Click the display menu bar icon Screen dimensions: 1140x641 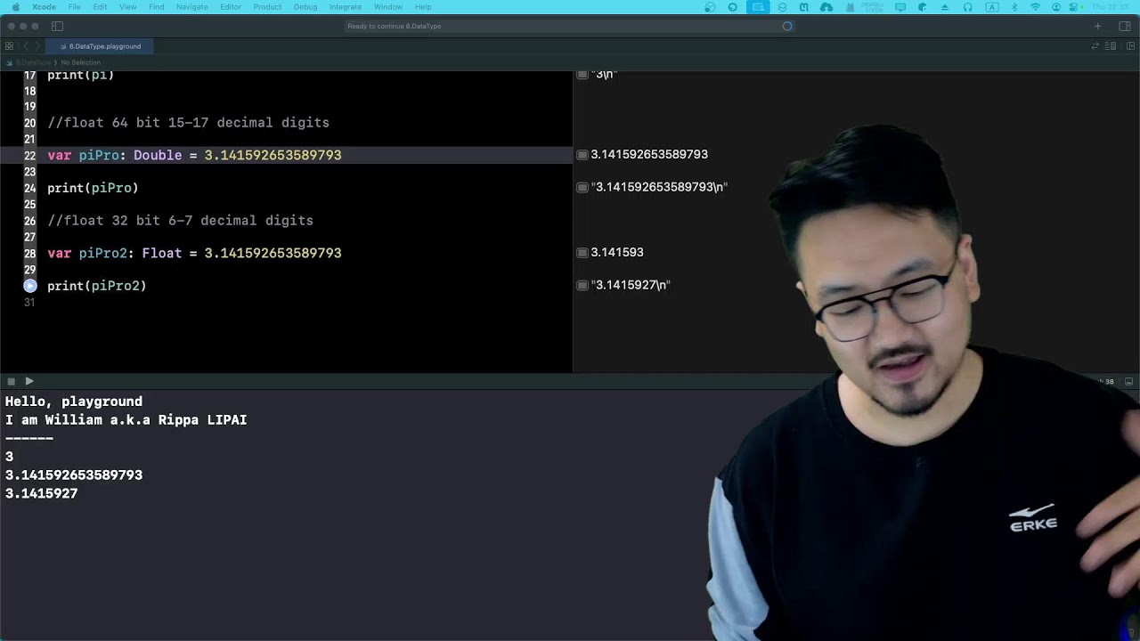[x=900, y=7]
